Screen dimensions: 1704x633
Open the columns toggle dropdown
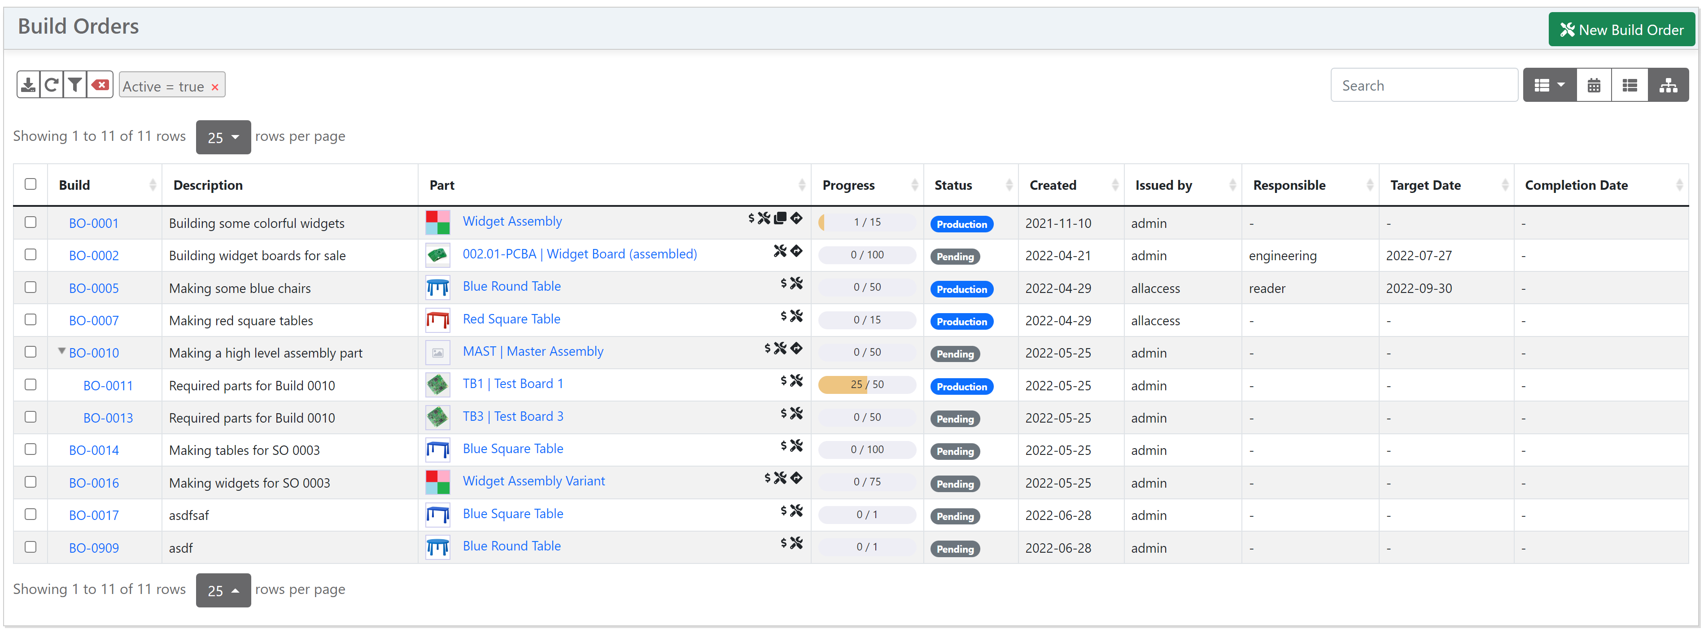point(1549,85)
